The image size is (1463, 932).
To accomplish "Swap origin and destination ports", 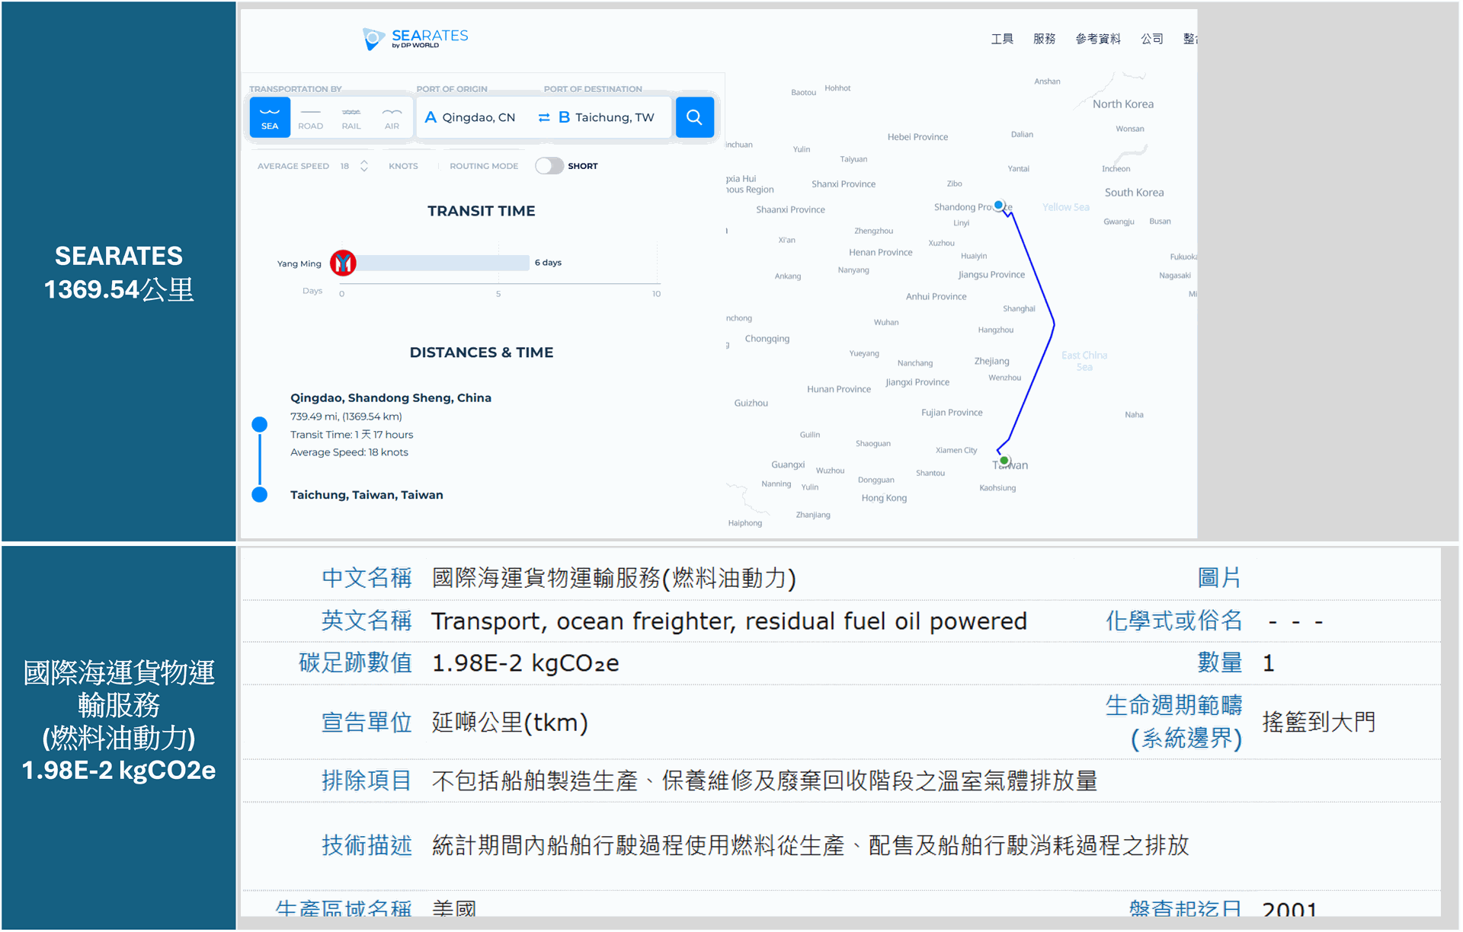I will [x=544, y=117].
